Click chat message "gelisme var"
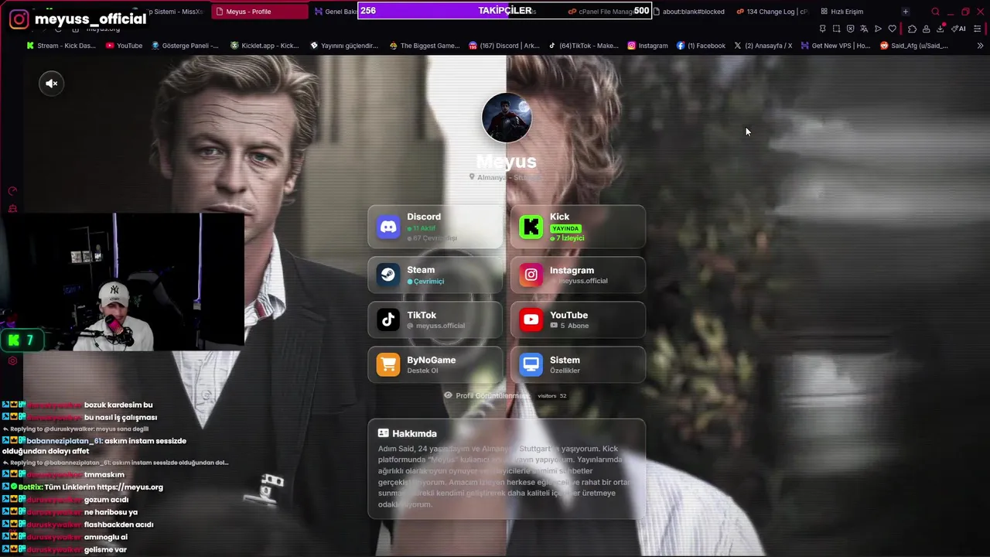The height and width of the screenshot is (557, 990). click(105, 549)
